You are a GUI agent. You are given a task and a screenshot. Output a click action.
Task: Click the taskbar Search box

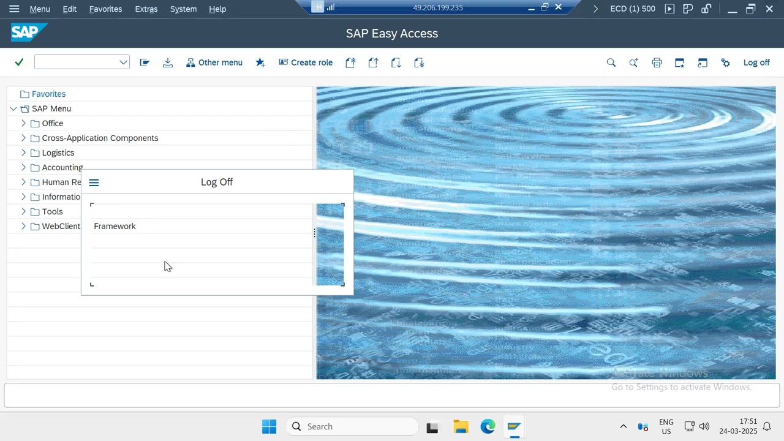pyautogui.click(x=352, y=426)
